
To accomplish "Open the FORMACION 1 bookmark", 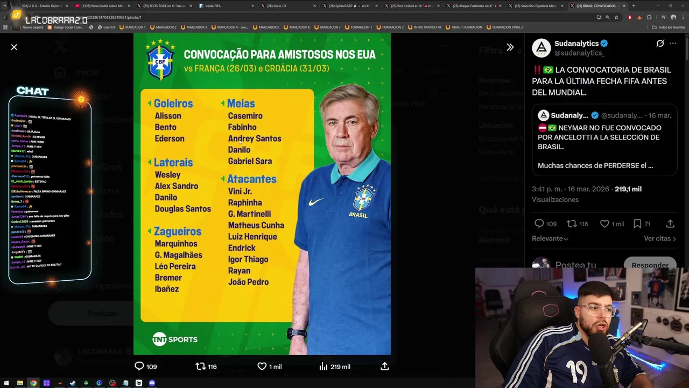I will 358,27.
